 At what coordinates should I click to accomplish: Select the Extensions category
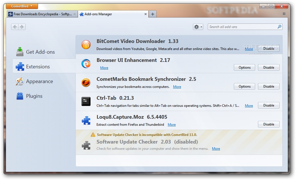click(44, 66)
